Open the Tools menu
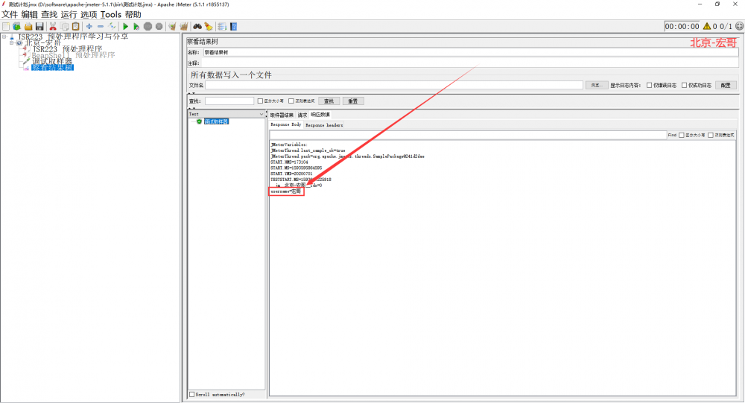This screenshot has height=403, width=745. [x=111, y=15]
